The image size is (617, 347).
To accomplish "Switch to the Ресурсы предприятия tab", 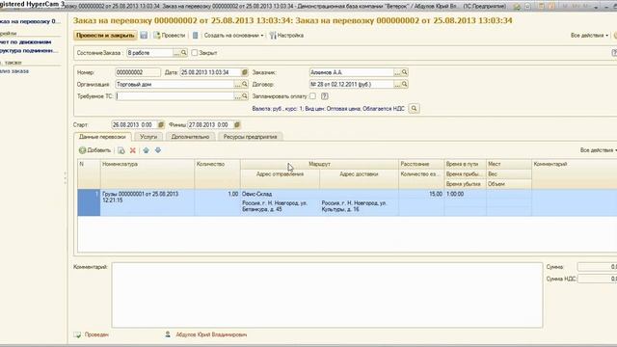I will pos(251,137).
